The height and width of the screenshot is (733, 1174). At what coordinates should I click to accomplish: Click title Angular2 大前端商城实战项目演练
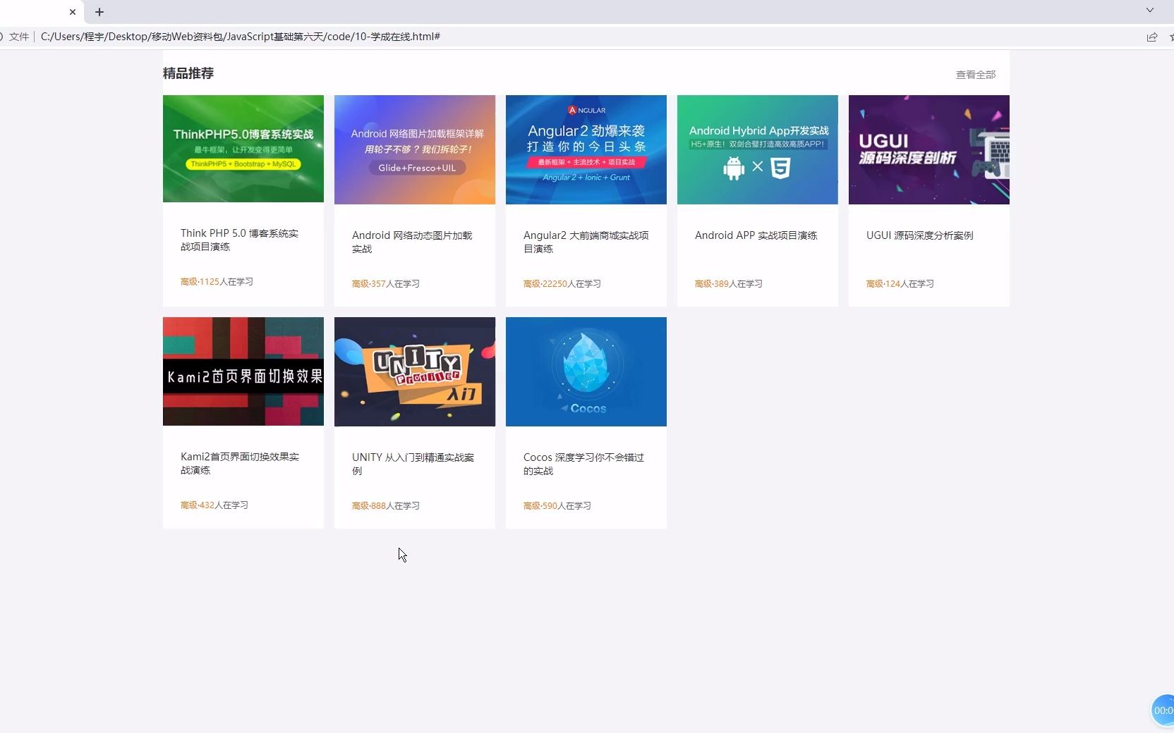pos(586,242)
